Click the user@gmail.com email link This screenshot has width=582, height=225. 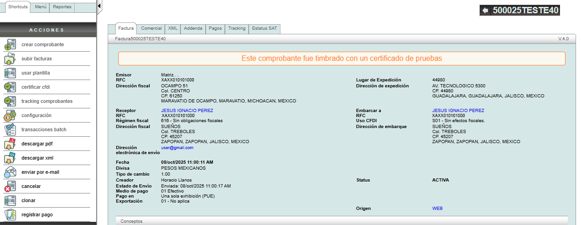click(177, 148)
